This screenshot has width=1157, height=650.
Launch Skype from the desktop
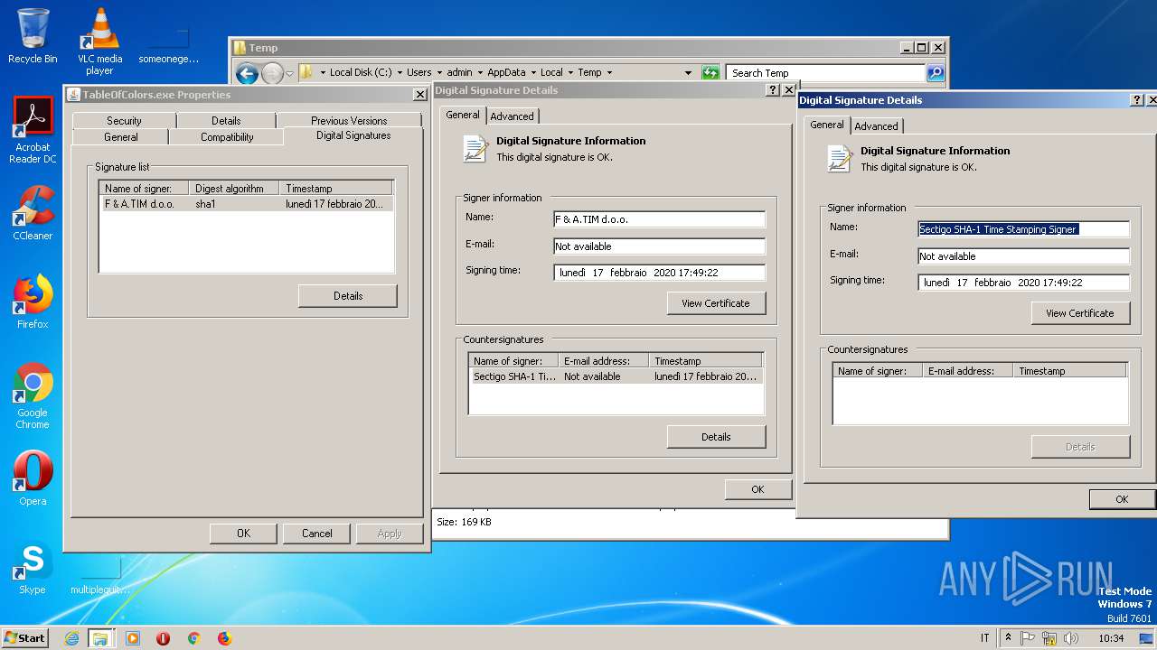pos(33,567)
